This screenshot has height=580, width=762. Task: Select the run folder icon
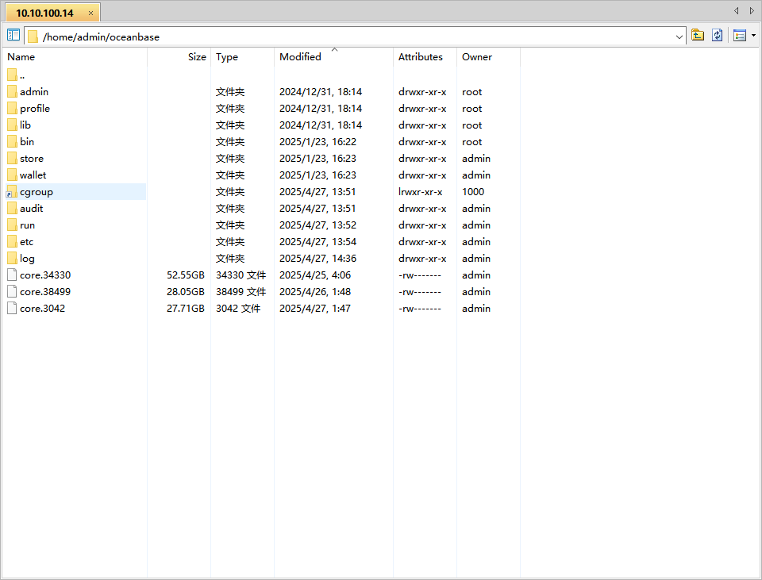pos(12,225)
